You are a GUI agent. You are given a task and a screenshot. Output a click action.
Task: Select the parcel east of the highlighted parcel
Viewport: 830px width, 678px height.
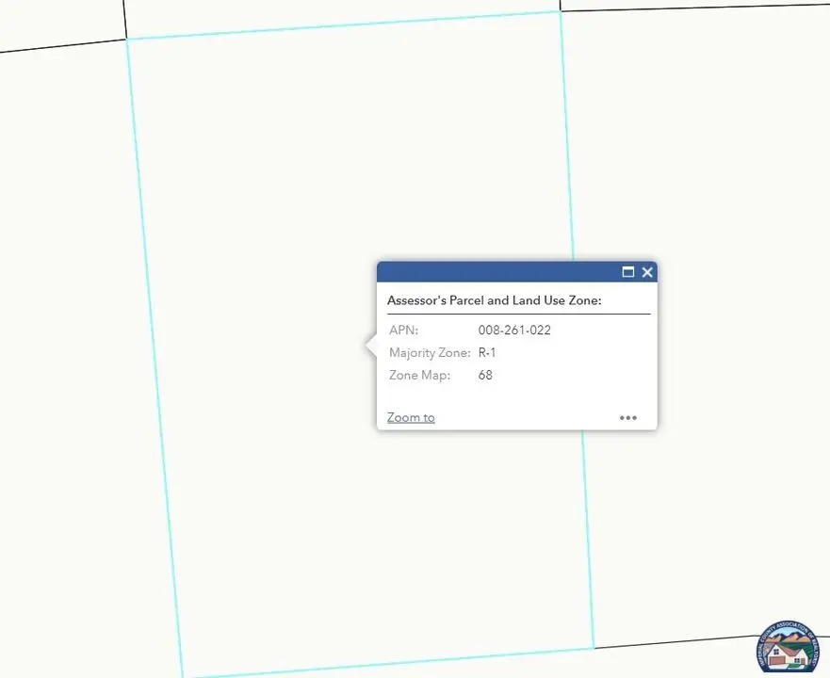coord(707,282)
